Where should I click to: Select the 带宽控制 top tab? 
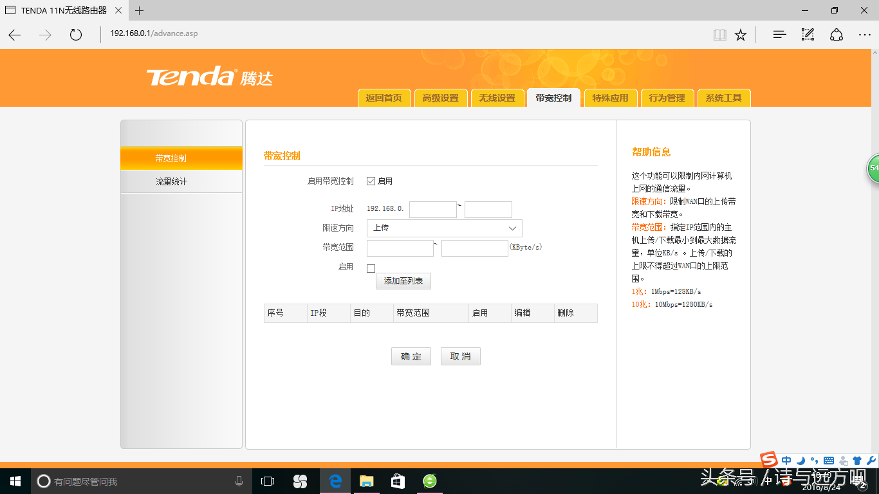553,98
